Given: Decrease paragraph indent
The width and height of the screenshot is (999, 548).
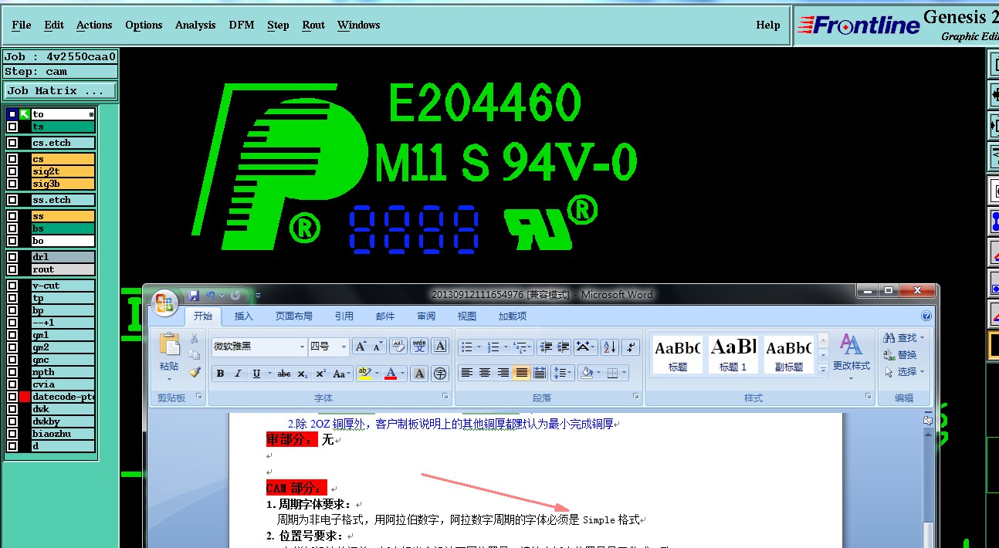Looking at the screenshot, I should click(x=546, y=347).
